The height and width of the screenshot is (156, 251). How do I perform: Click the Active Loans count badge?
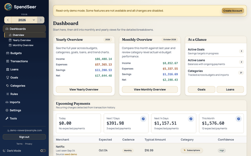[x=241, y=62]
